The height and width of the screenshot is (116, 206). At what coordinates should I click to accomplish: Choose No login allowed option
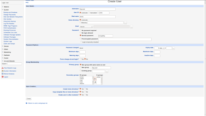tap(81, 33)
